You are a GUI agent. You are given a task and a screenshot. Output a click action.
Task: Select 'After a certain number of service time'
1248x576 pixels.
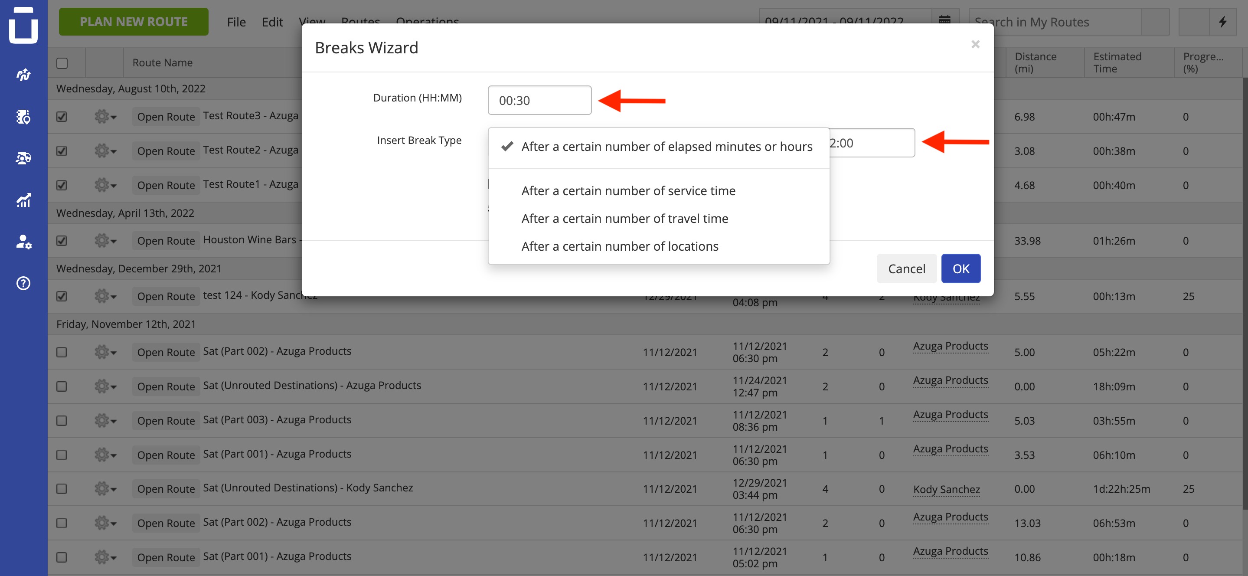pos(659,191)
